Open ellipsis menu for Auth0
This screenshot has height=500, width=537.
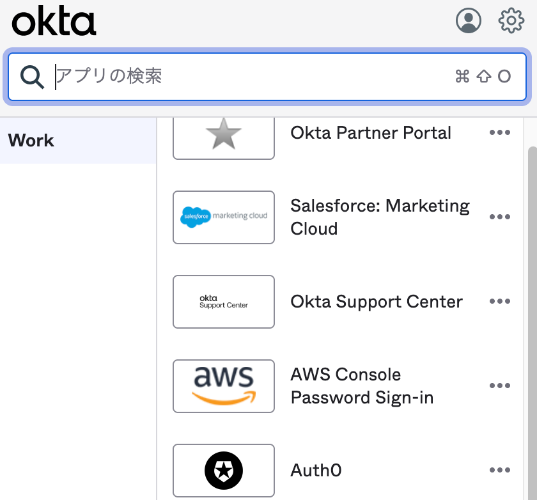click(499, 471)
